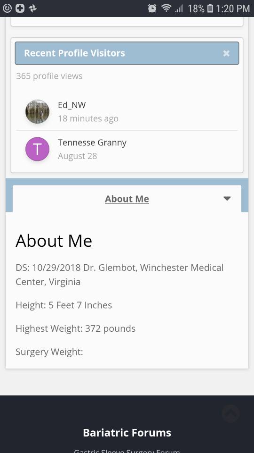Screen dimensions: 254x453
Task: Tap Tennesse Granny's purple T avatar
Action: pos(38,149)
